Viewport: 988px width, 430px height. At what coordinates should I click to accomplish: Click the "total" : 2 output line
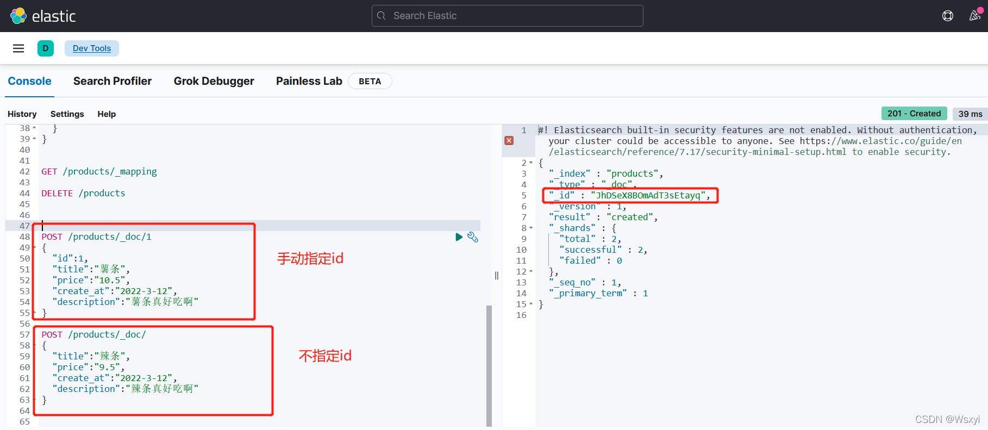(x=590, y=239)
